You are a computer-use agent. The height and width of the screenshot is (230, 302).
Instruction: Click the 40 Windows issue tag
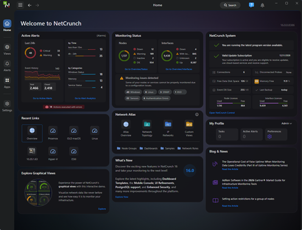tap(133, 92)
